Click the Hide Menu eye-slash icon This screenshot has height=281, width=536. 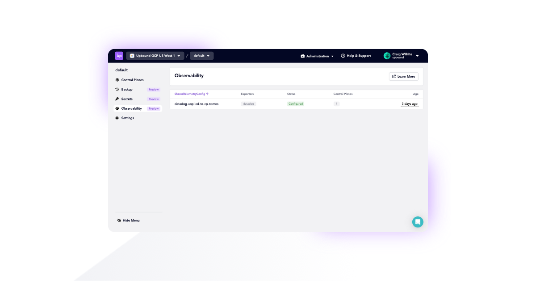119,220
